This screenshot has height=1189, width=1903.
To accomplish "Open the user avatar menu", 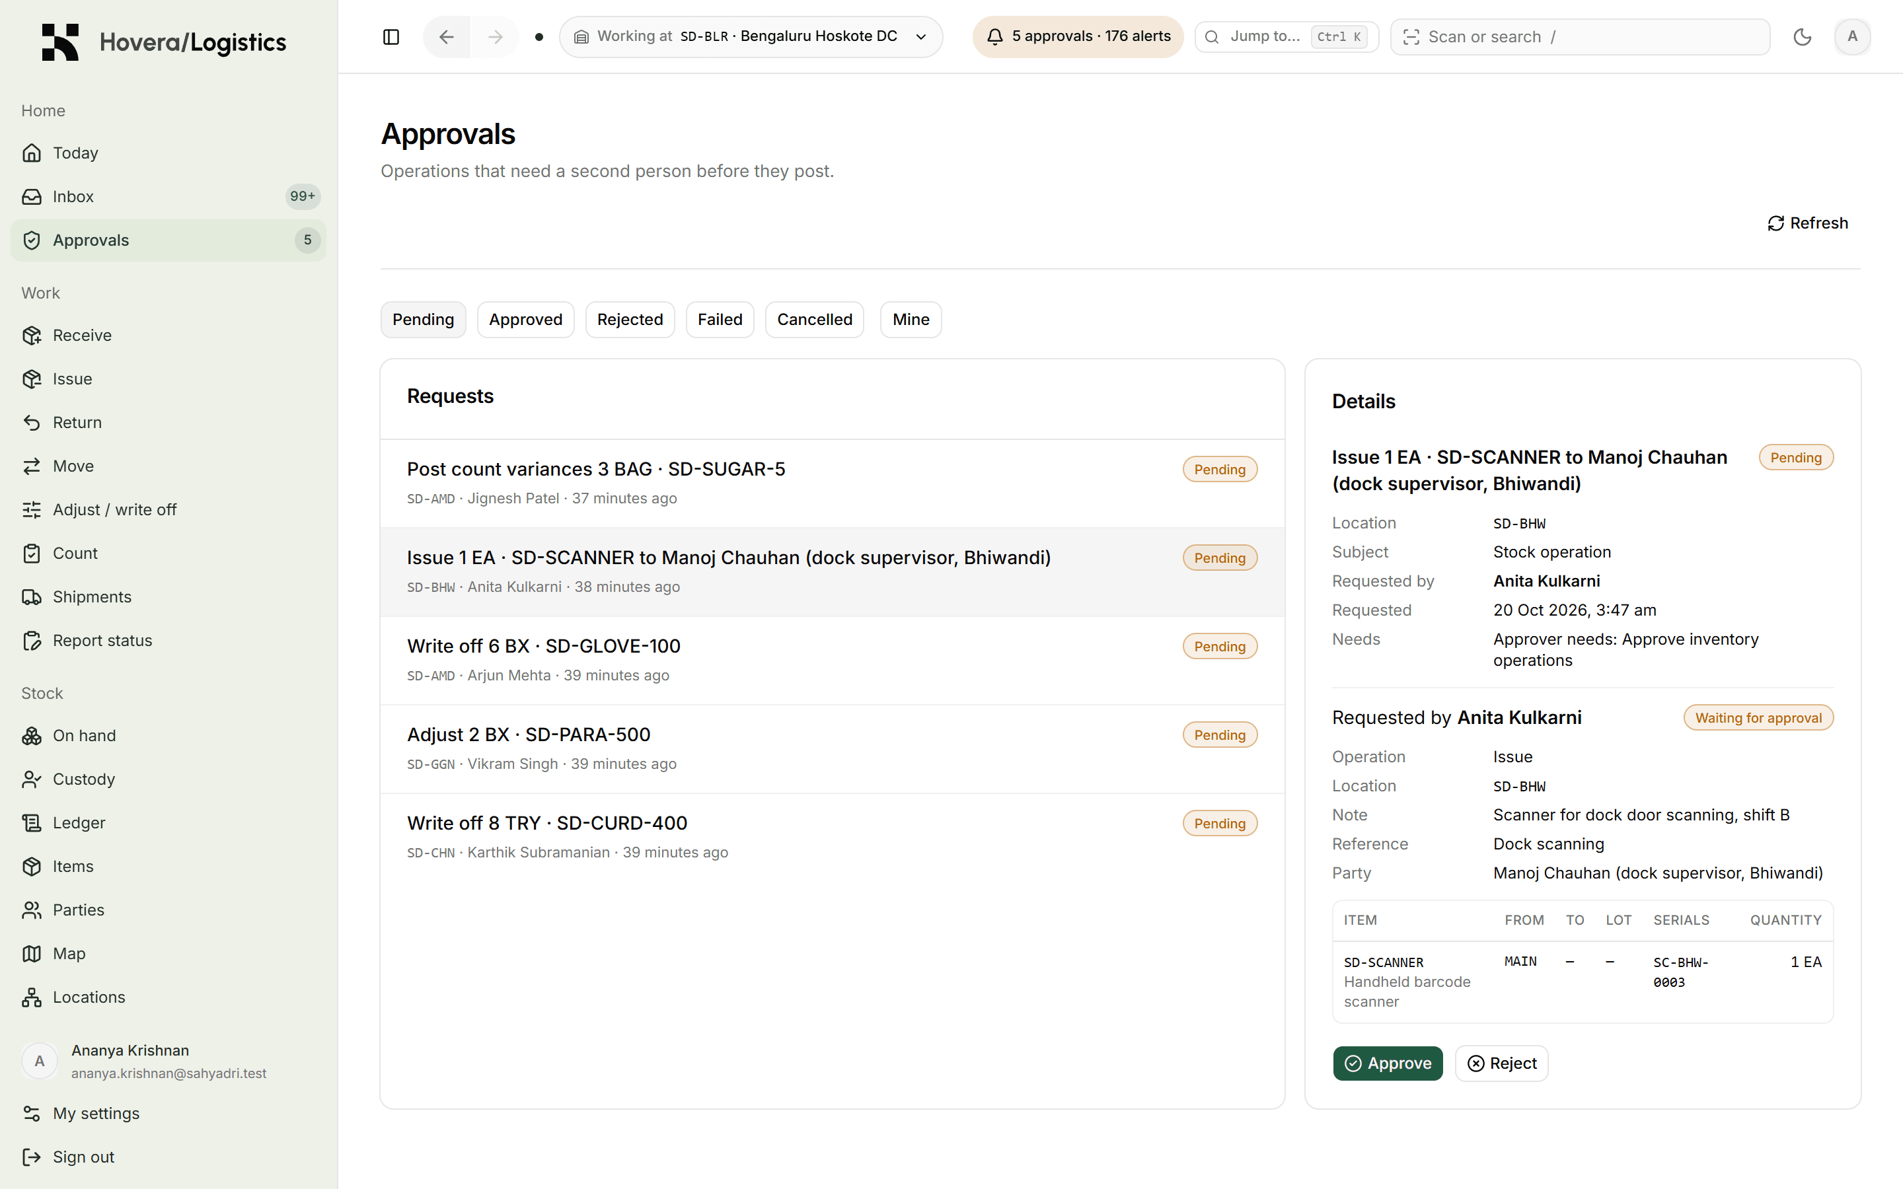I will point(1852,37).
